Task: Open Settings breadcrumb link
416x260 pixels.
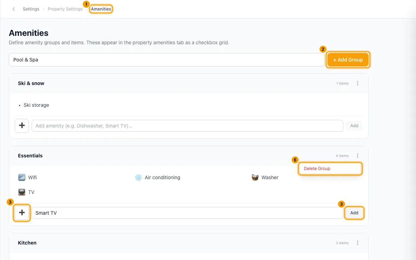Action: coord(31,9)
